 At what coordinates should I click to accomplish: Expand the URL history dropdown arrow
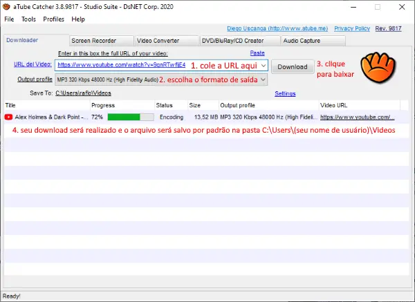click(264, 66)
